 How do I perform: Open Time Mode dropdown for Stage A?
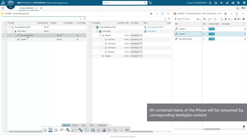pos(136,36)
